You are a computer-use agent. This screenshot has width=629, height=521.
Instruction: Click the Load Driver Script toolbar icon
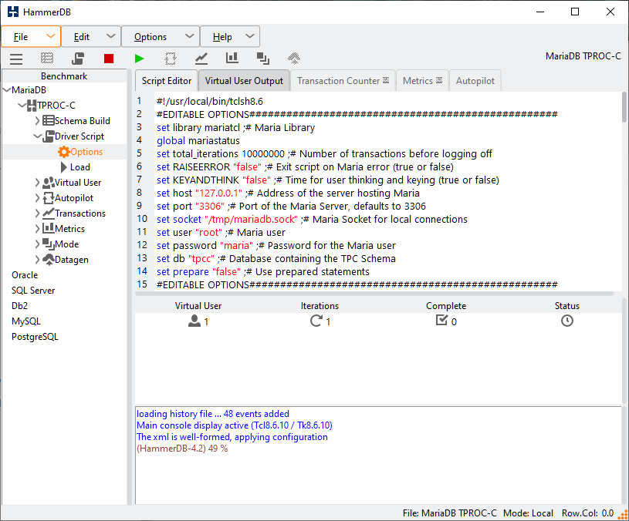point(78,59)
